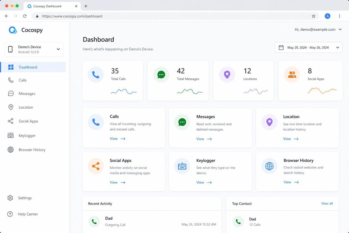The width and height of the screenshot is (349, 233).
Task: Bookmark the page with the star icon
Action: 314,16
